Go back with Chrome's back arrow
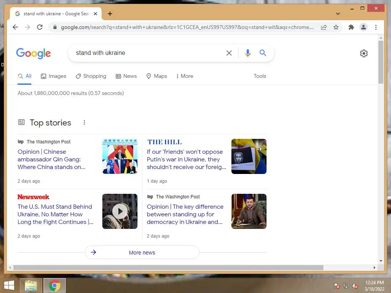Image resolution: width=391 pixels, height=293 pixels. click(15, 27)
